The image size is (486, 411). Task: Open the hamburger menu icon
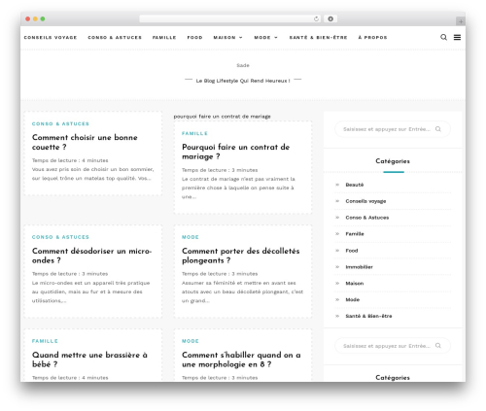click(457, 37)
